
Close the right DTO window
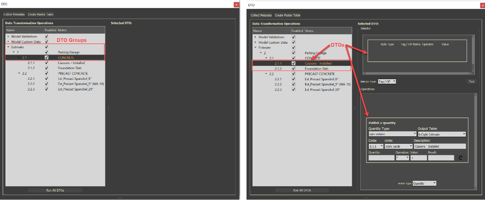pos(482,5)
